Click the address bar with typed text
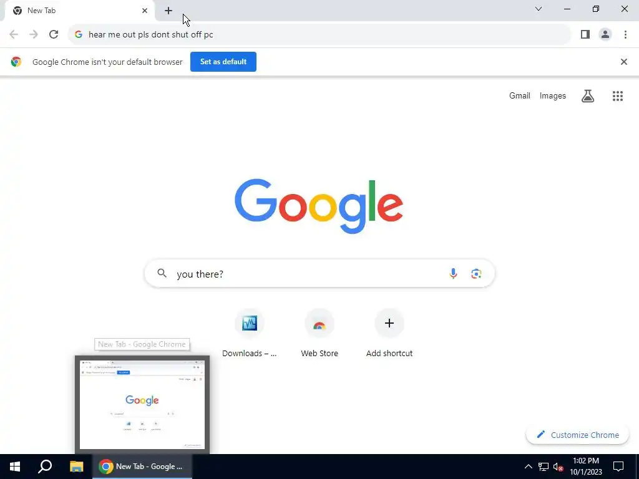 [x=319, y=34]
